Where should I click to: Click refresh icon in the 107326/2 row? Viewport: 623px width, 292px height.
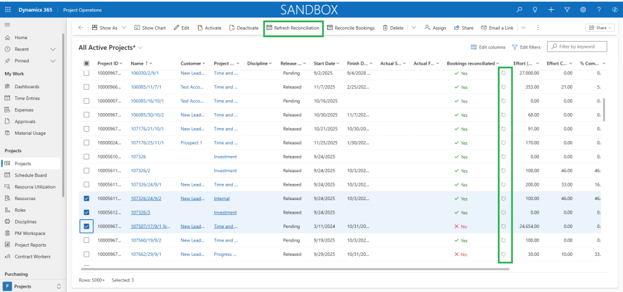click(x=504, y=171)
